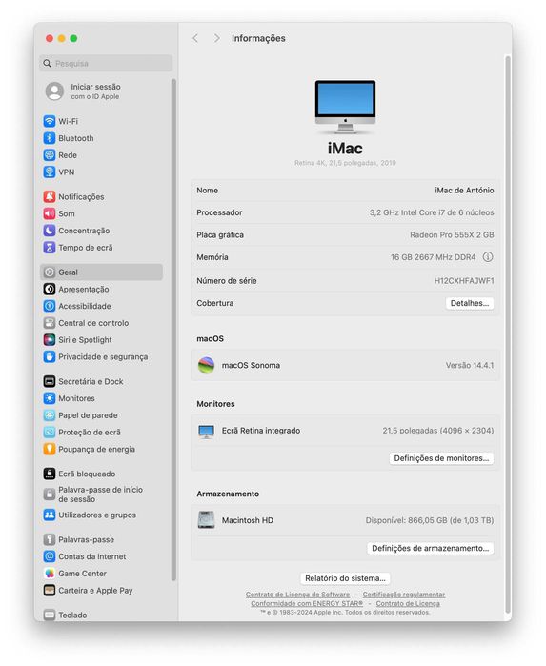Open the Teclado keyboard icon
This screenshot has height=666, width=546.
(x=50, y=615)
